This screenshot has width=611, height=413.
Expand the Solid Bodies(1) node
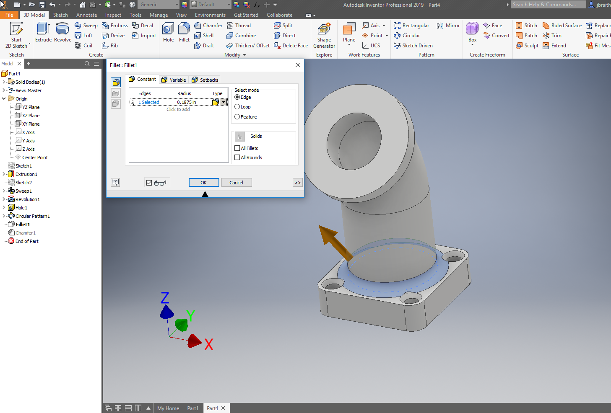point(4,82)
